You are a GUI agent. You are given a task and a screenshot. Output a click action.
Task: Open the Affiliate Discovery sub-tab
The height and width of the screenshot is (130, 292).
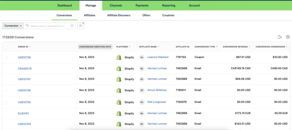click(119, 15)
